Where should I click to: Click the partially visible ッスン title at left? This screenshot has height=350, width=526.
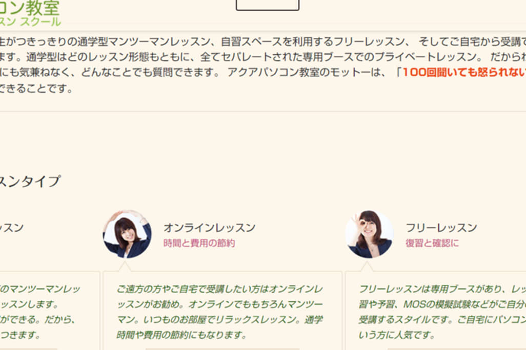(x=12, y=228)
